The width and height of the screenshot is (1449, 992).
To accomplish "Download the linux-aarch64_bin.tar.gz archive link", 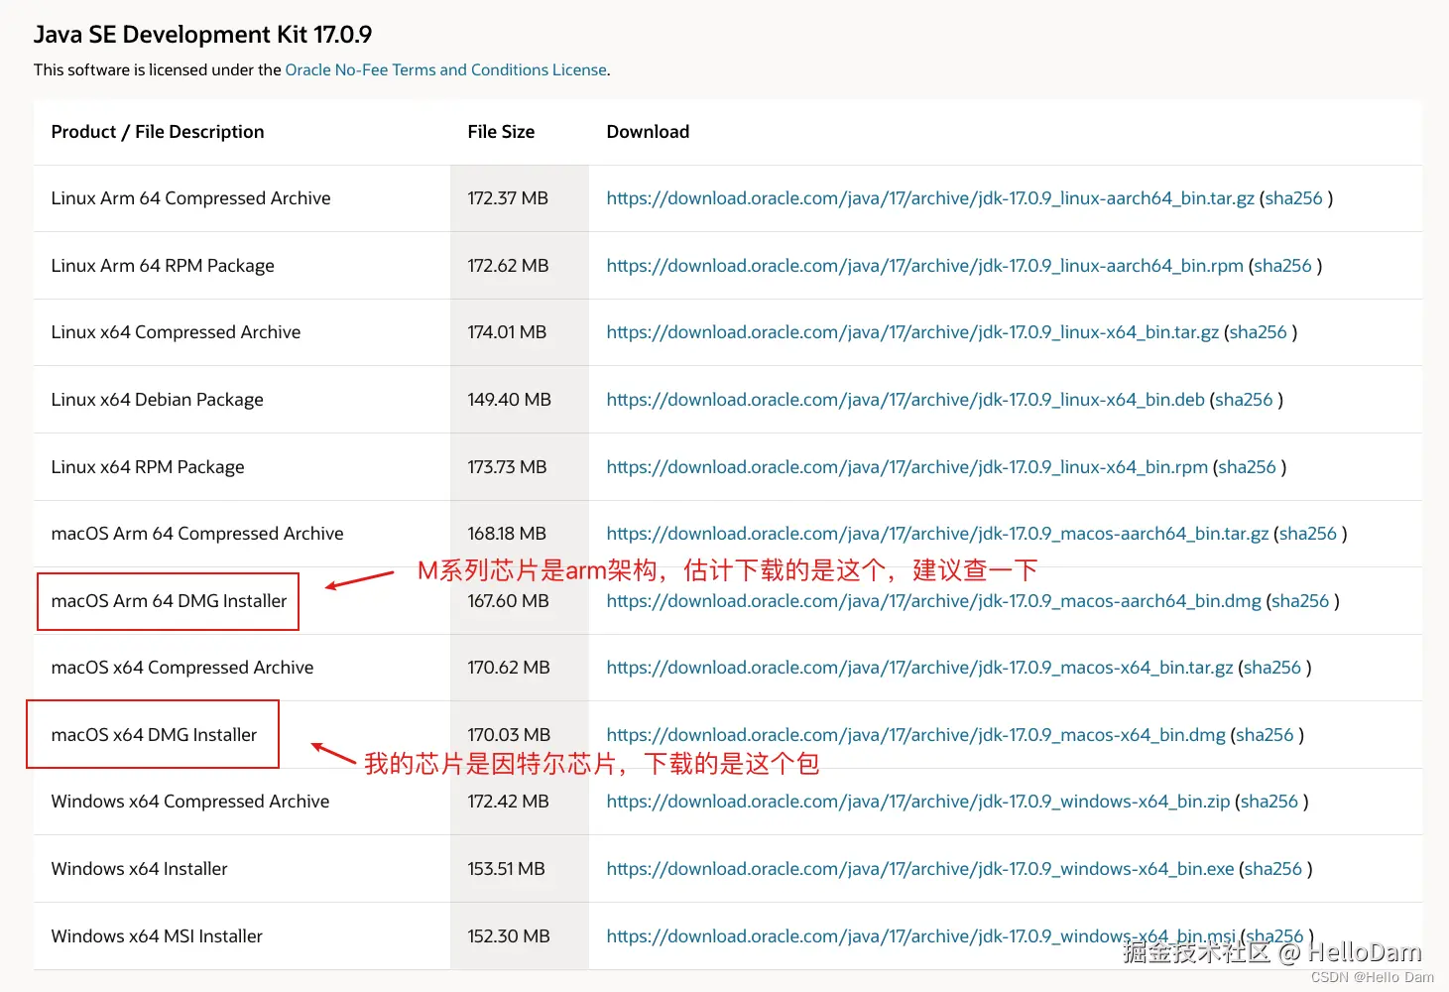I will (930, 198).
